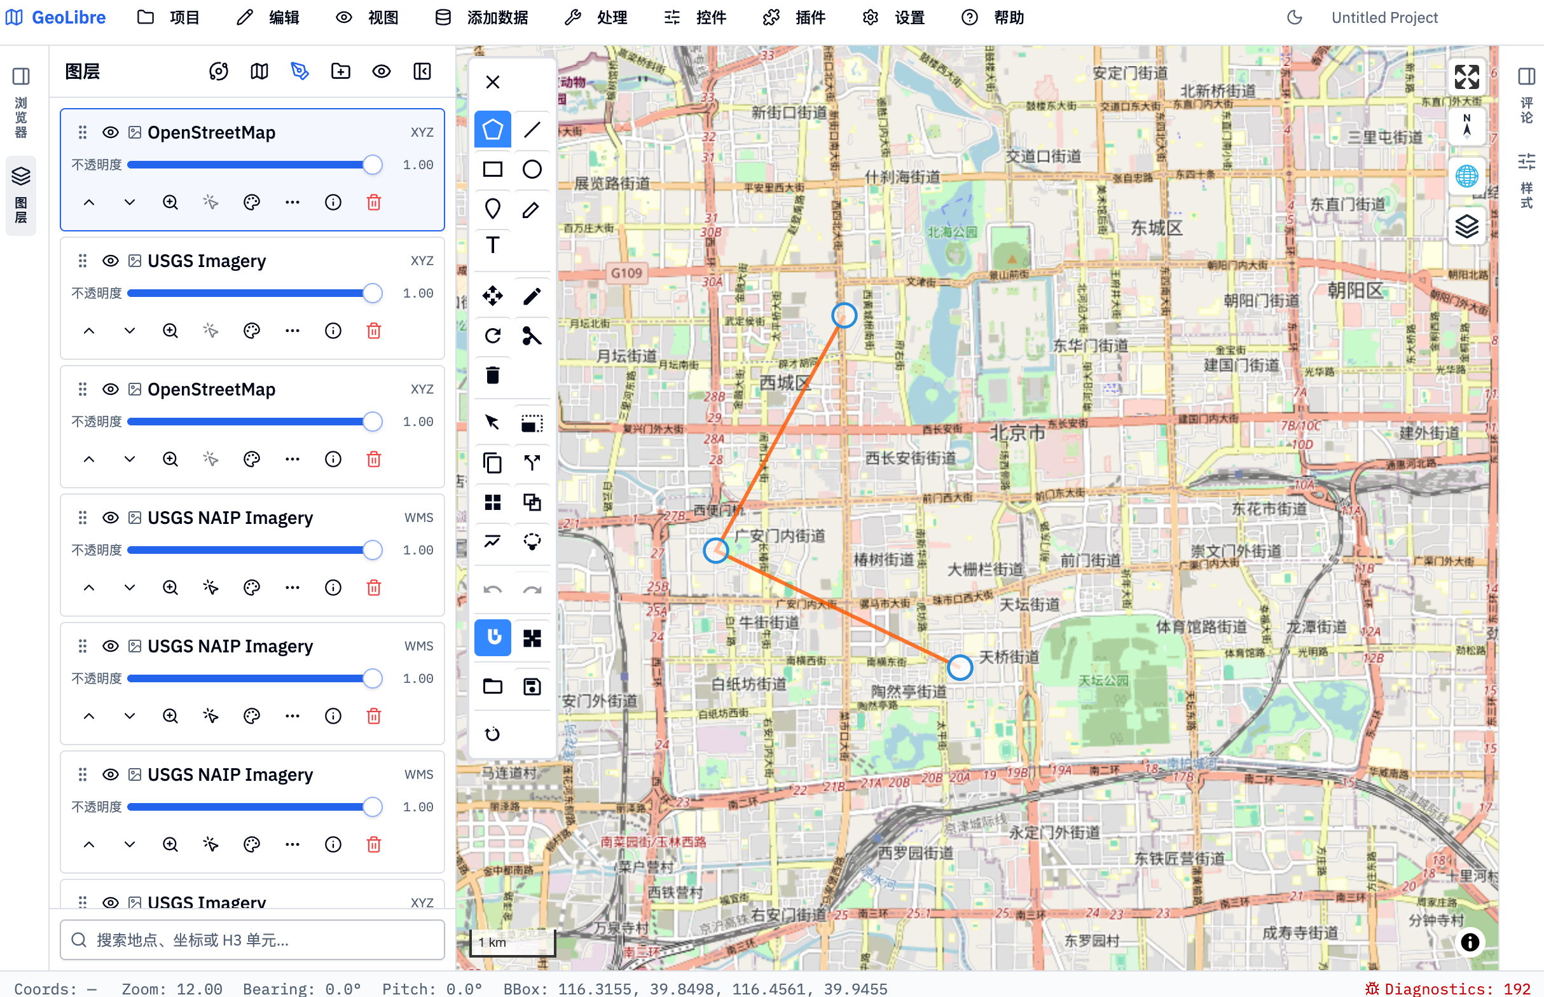Screen dimensions: 1544x997
Task: Open the 项目 menu
Action: [x=169, y=17]
